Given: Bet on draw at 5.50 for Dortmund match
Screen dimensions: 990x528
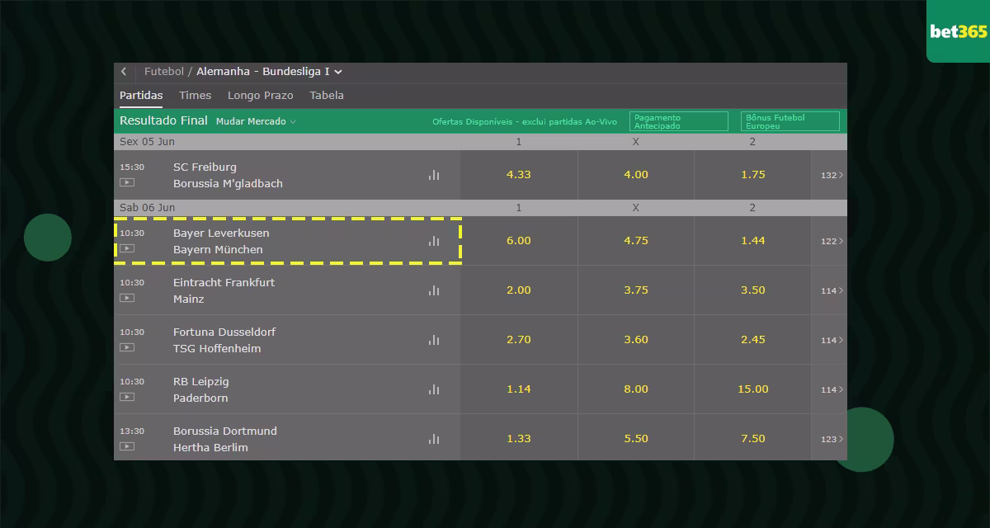Looking at the screenshot, I should (x=636, y=439).
